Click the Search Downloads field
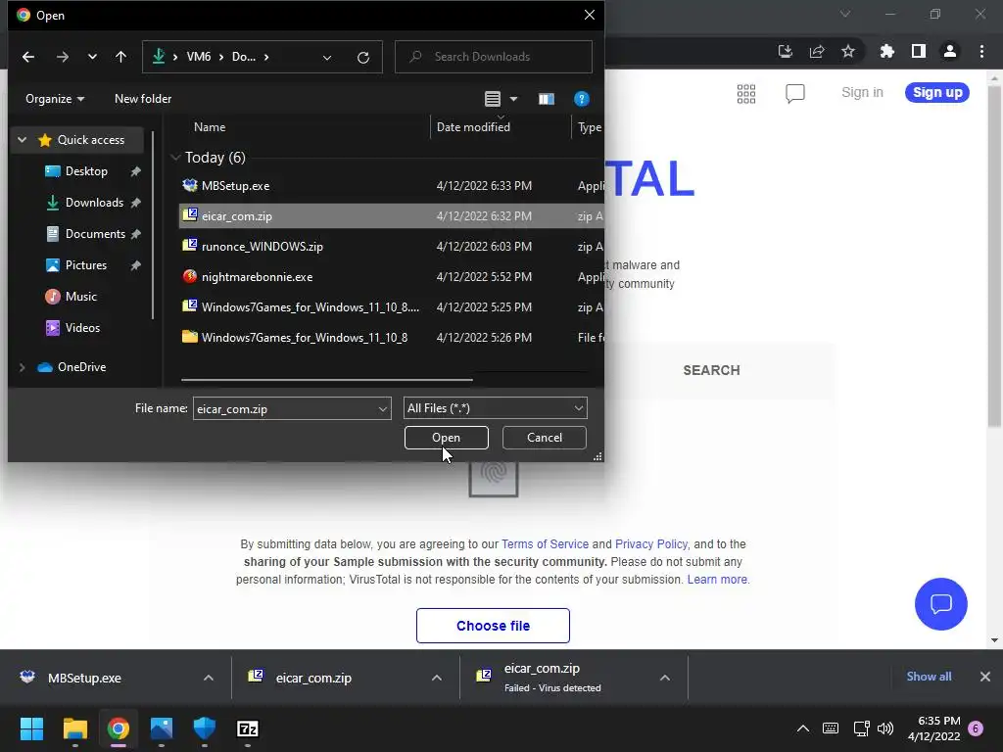 (494, 57)
